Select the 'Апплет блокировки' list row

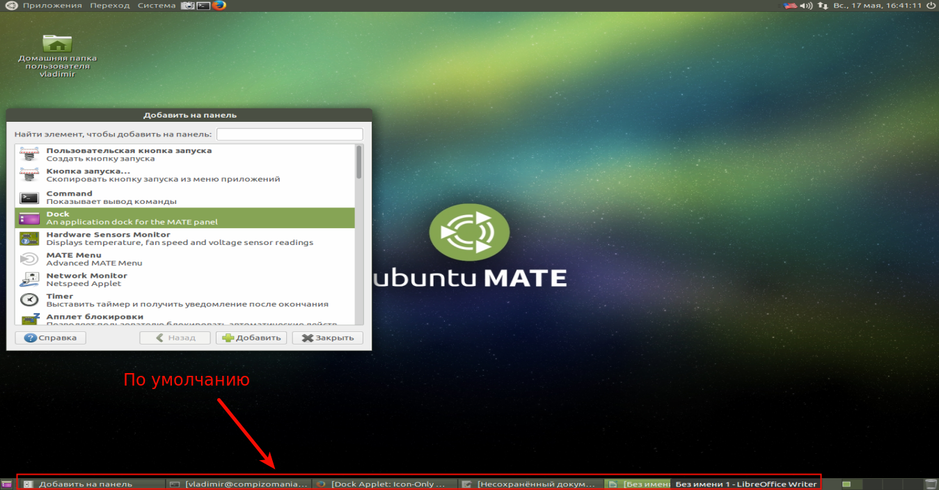coord(185,319)
